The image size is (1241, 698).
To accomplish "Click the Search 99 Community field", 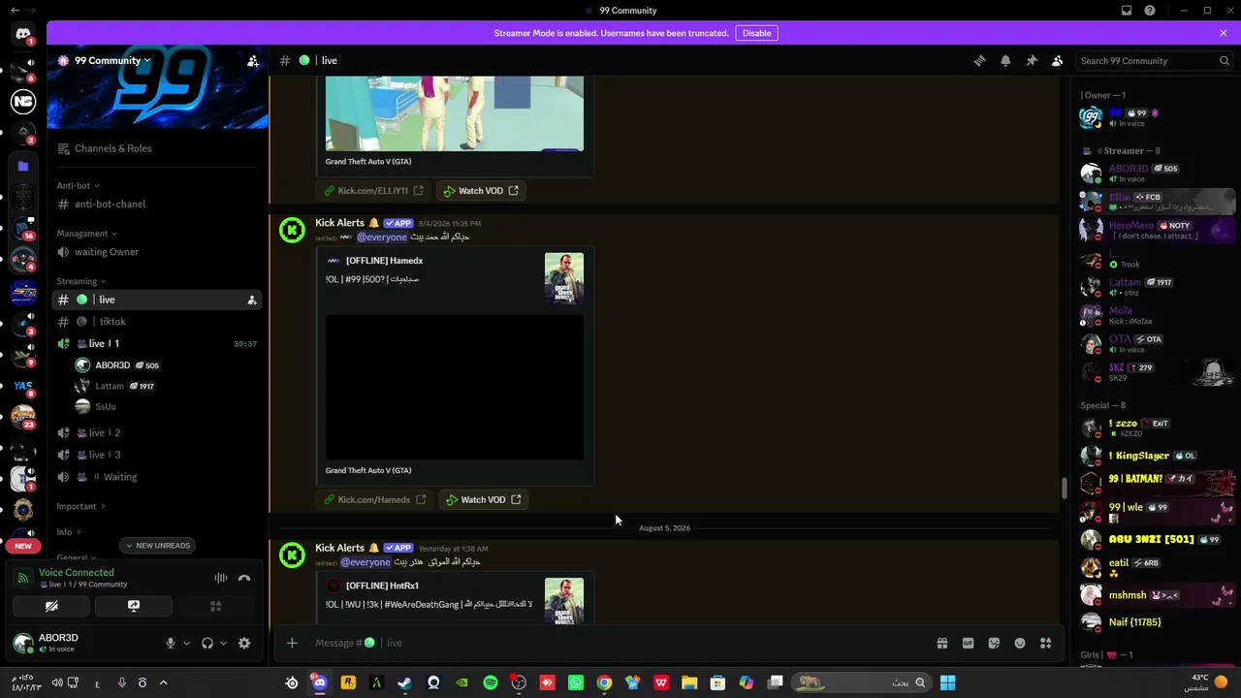I will pos(1155,60).
